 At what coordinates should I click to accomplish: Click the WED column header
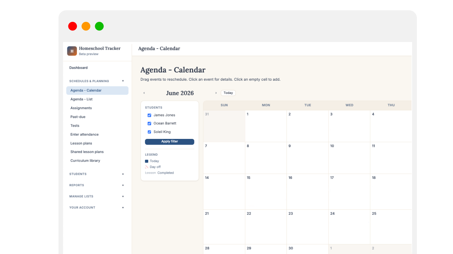coord(350,105)
